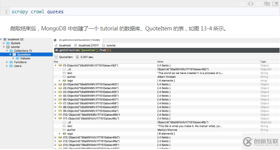Expand result document (2) ending abec463
Viewport: 280px width, 150px height.
click(x=56, y=85)
